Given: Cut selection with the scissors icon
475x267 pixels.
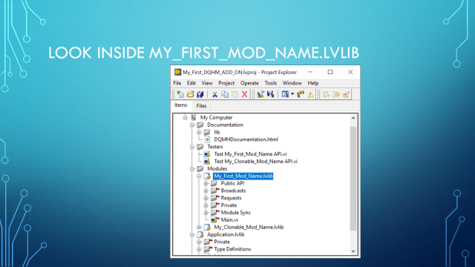Looking at the screenshot, I should click(x=214, y=94).
